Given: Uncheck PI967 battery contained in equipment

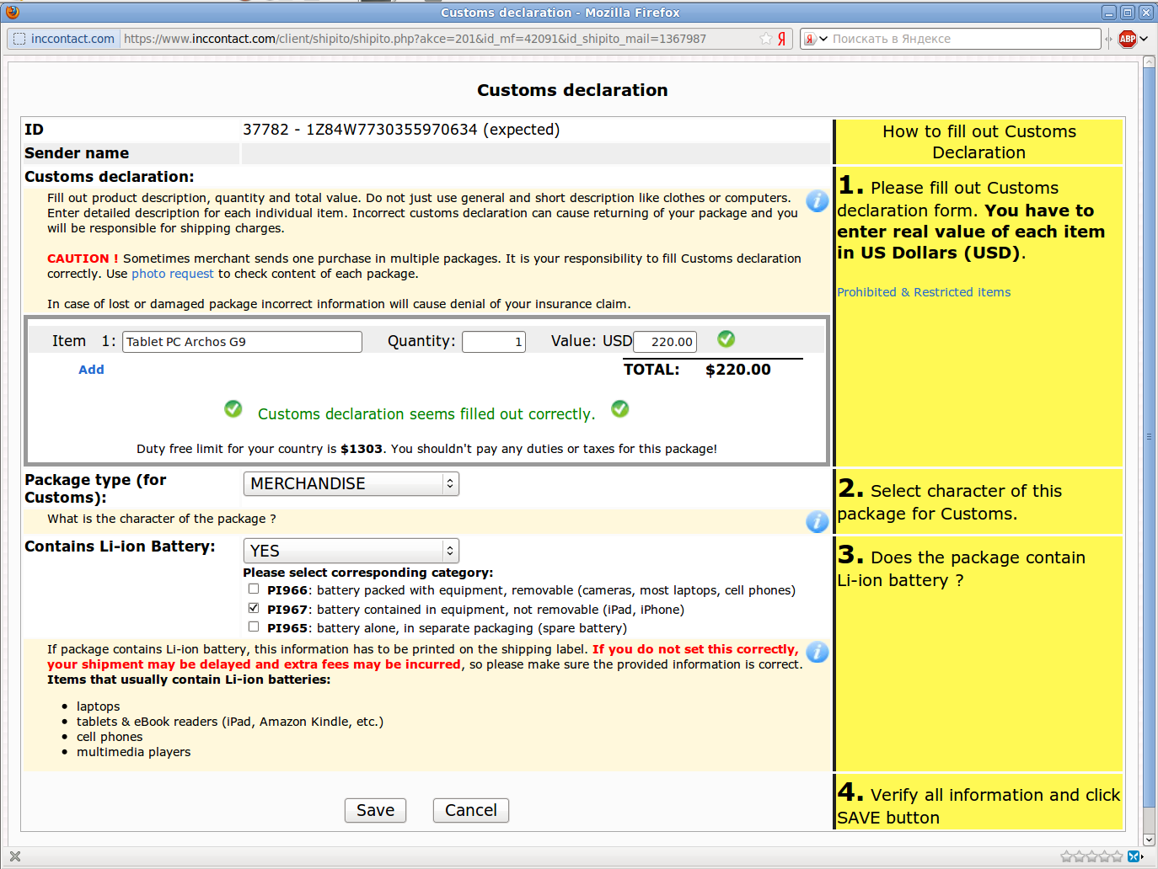Looking at the screenshot, I should (x=254, y=608).
